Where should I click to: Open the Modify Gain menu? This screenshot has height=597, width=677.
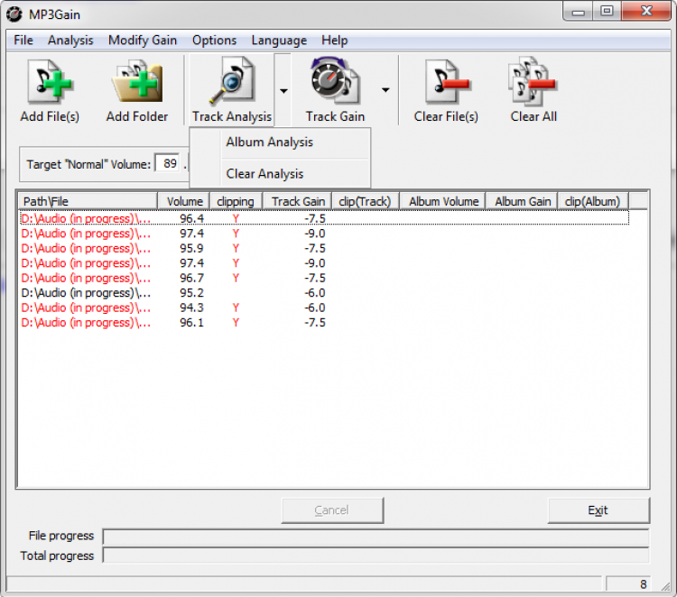click(143, 40)
